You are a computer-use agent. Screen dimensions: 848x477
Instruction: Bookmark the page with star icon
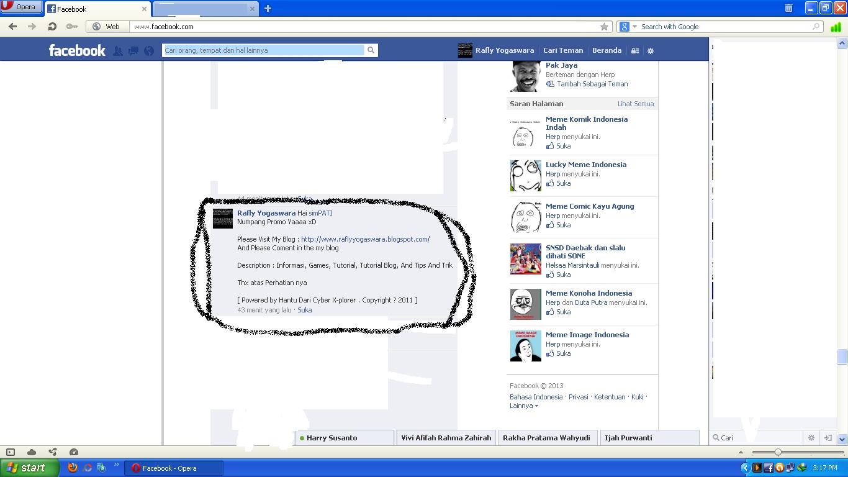click(x=604, y=27)
